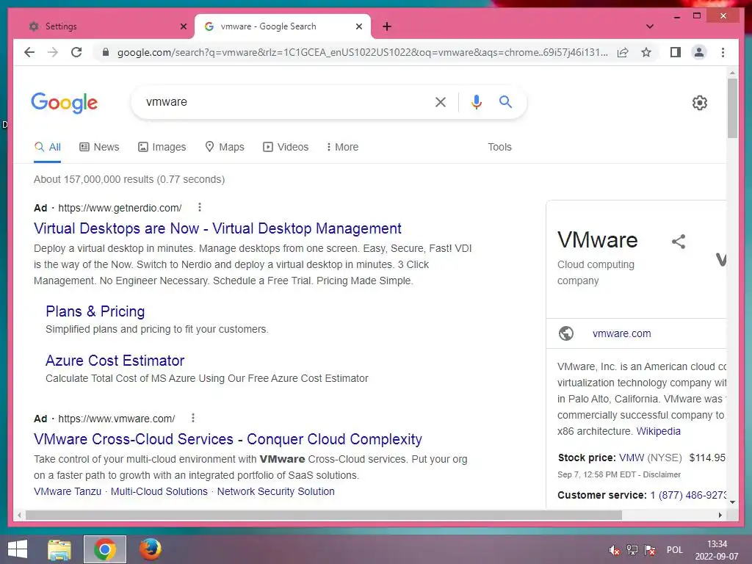Viewport: 752px width, 564px height.
Task: Open VMware Cross-Cloud Services ad link
Action: [228, 439]
